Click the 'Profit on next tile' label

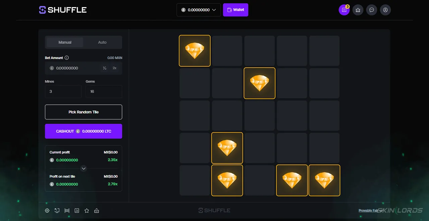coord(62,176)
